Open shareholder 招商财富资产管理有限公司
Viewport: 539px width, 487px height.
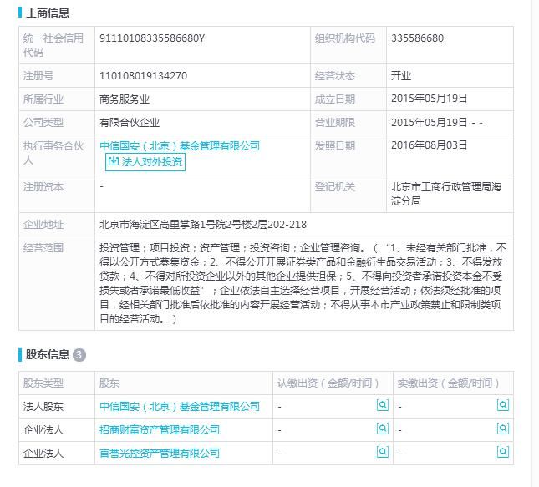(x=159, y=430)
